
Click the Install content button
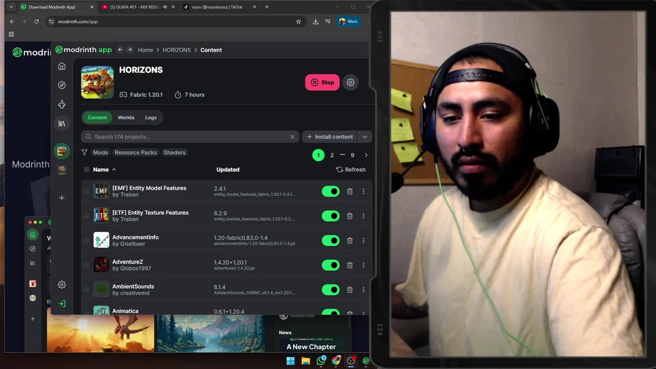coord(330,137)
